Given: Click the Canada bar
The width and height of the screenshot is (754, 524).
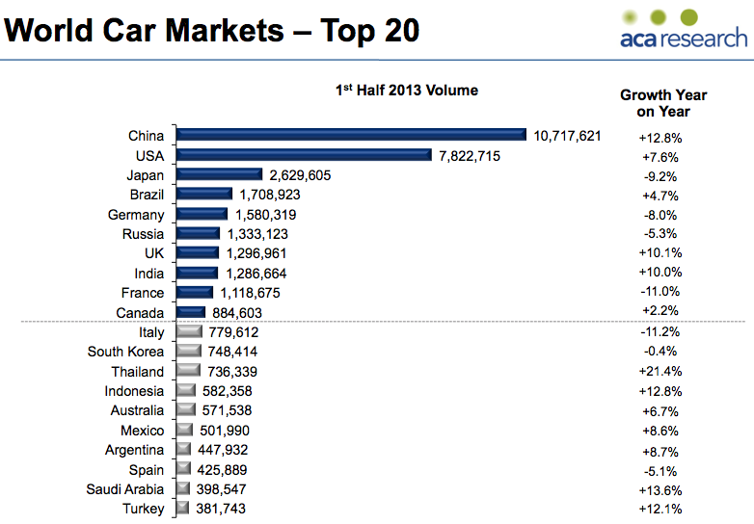Looking at the screenshot, I should (x=190, y=312).
